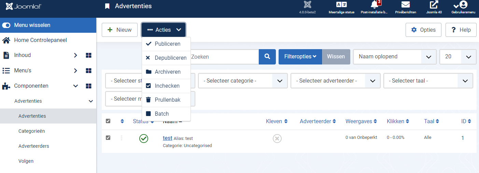This screenshot has height=173, width=479.
Task: Click the Meertalige status icon
Action: coord(341,5)
